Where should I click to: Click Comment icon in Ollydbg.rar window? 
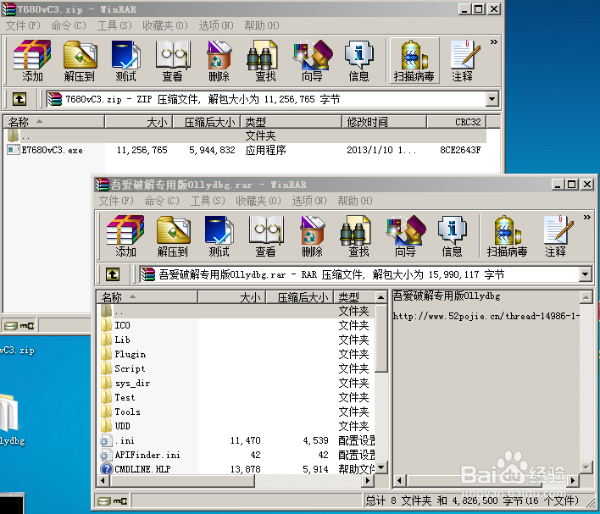(x=557, y=236)
